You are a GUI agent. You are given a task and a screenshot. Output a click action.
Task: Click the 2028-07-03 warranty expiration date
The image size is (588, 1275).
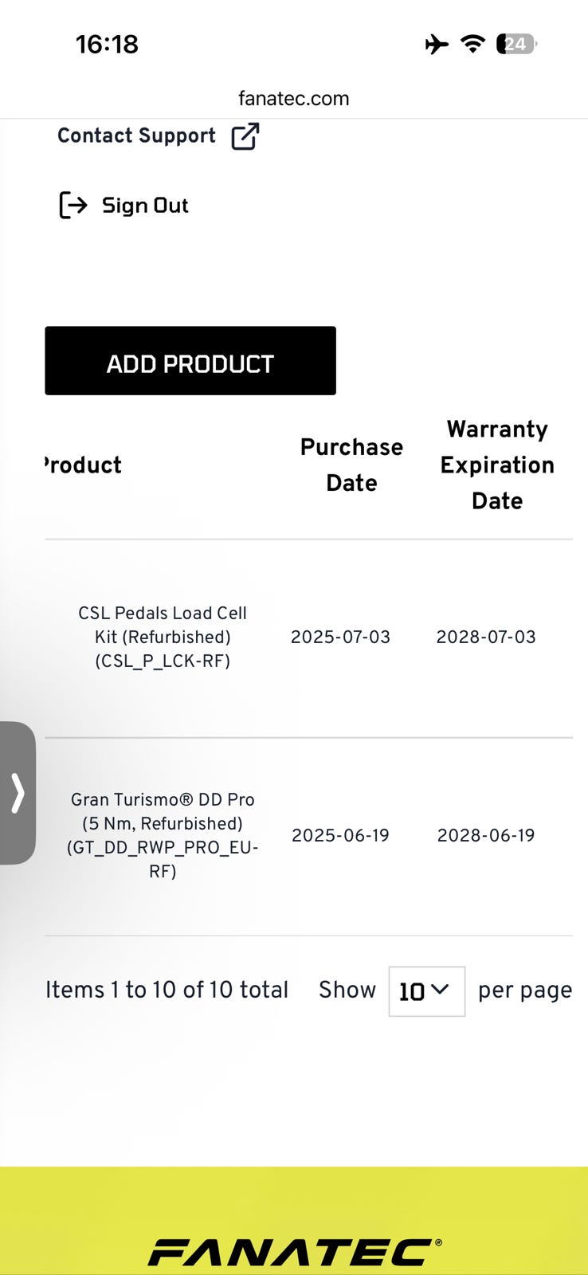(486, 637)
